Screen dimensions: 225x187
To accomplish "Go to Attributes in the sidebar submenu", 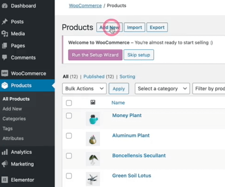I will pyautogui.click(x=13, y=138).
